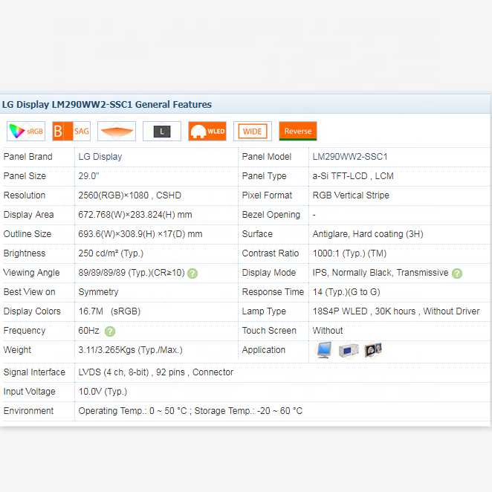Click the LVDS signal interface value

(x=156, y=372)
